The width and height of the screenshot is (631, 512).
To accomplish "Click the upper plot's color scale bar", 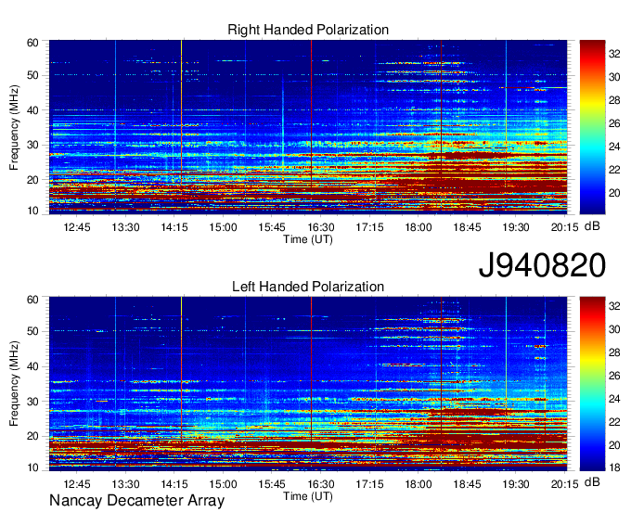I will 592,127.
